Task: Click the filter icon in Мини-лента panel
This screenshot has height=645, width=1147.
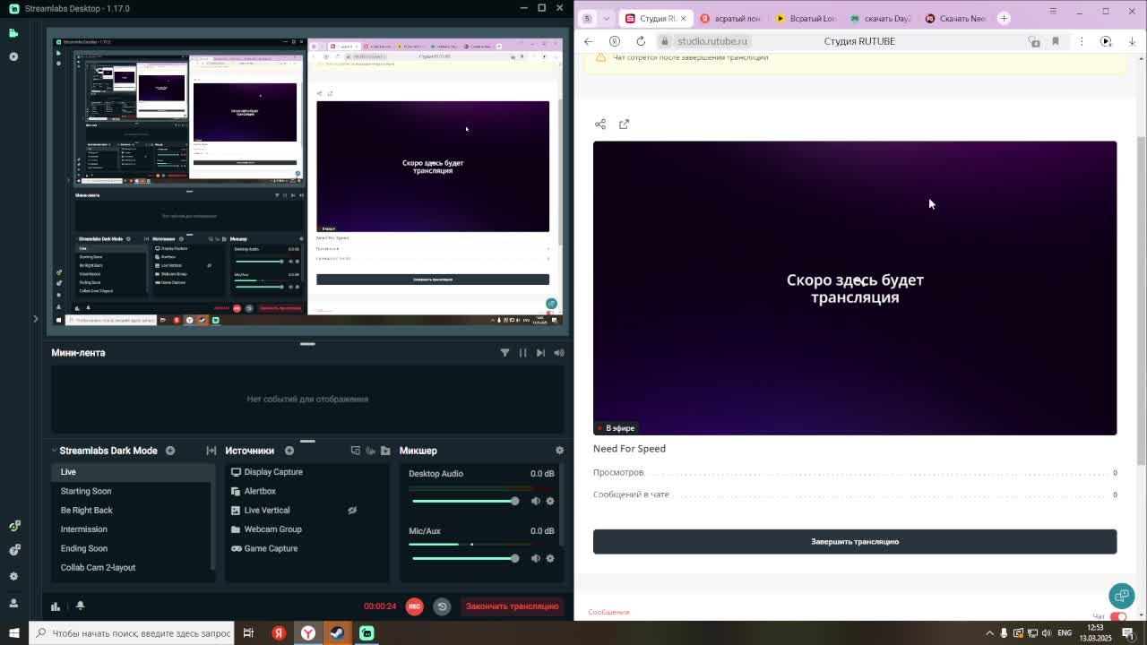Action: click(505, 353)
